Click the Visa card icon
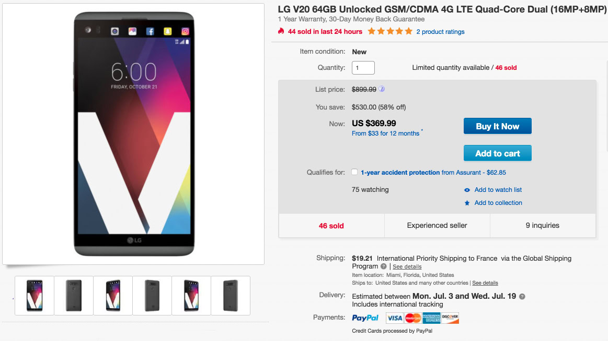Screen dimensions: 608x341 tap(394, 318)
